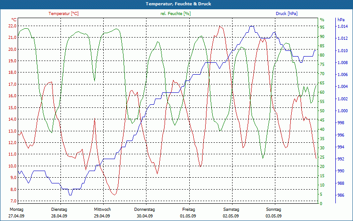Image resolution: width=353 pixels, height=221 pixels.
Task: Click the date '03.05.09'
Action: click(274, 216)
